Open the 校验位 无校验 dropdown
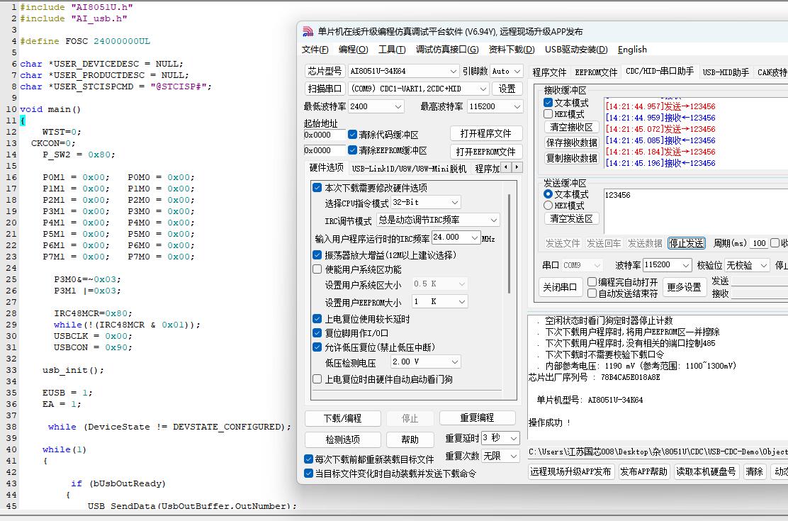This screenshot has height=521, width=788. click(763, 264)
